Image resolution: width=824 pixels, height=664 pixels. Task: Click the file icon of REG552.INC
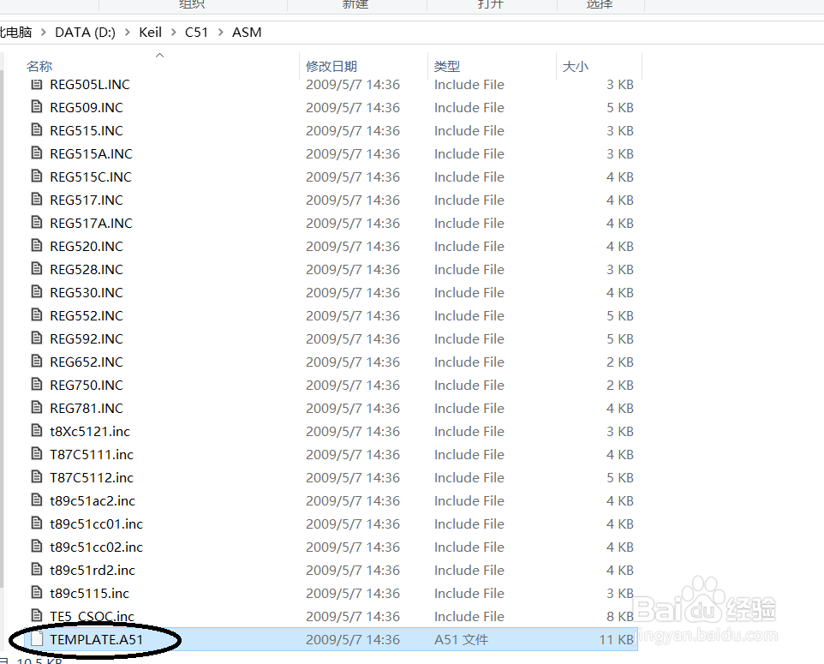[37, 315]
